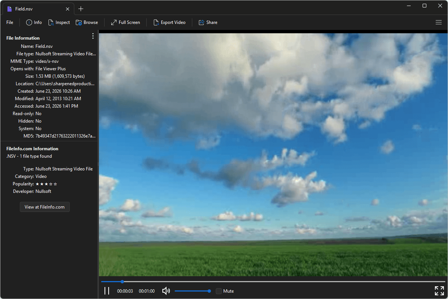Click View at FileInfo.com button

click(x=45, y=207)
